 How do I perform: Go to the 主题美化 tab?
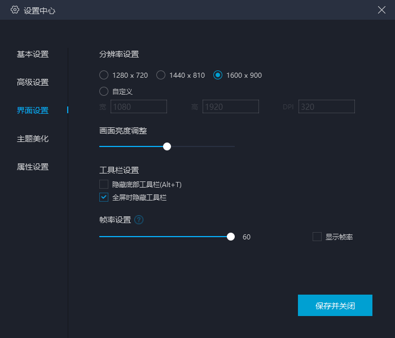click(x=33, y=139)
